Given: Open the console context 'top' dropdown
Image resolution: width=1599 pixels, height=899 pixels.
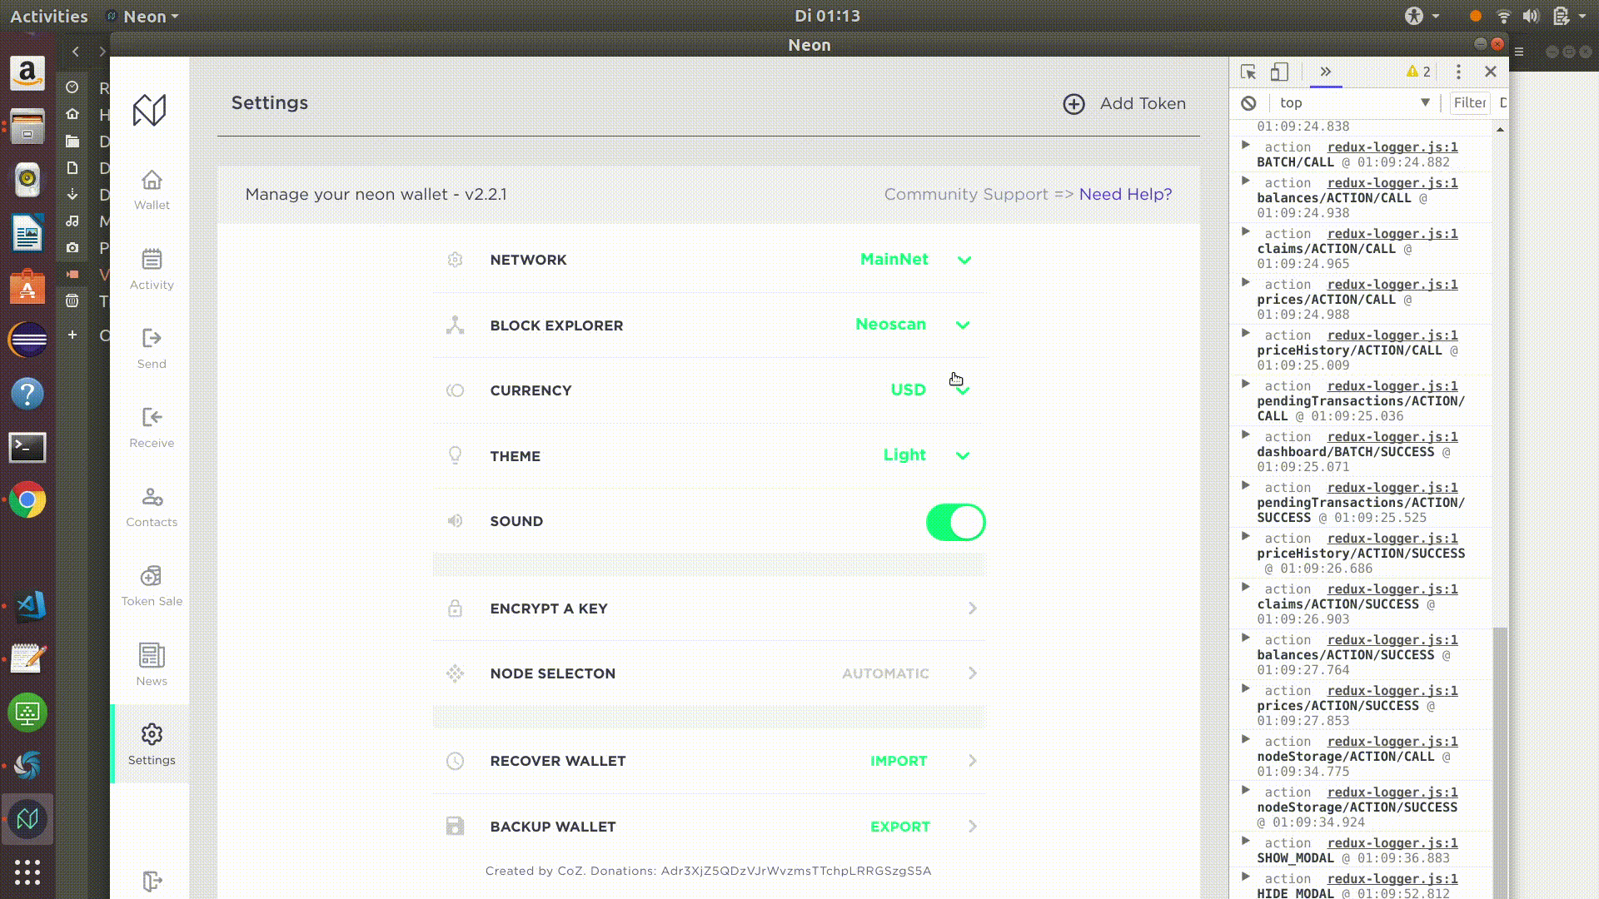Looking at the screenshot, I should pyautogui.click(x=1354, y=103).
